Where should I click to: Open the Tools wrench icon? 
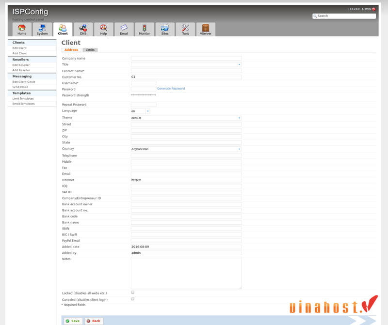(185, 28)
